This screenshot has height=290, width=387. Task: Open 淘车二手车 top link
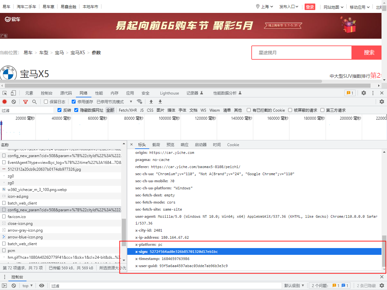(x=26, y=7)
